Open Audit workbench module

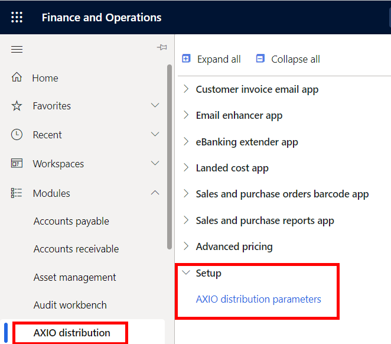[x=70, y=305]
